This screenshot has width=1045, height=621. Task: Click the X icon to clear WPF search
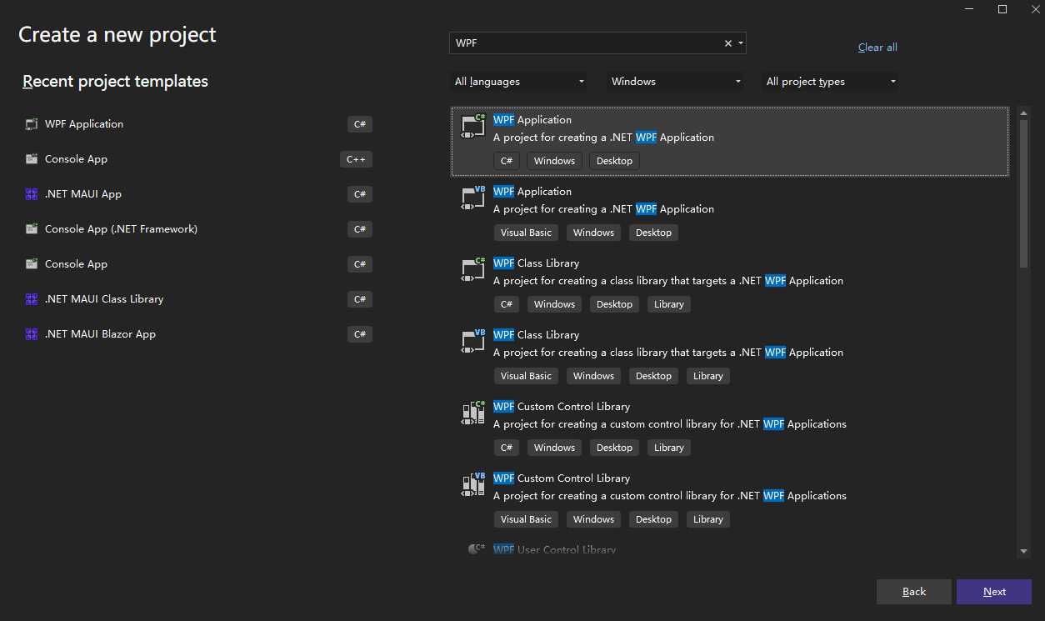click(727, 43)
